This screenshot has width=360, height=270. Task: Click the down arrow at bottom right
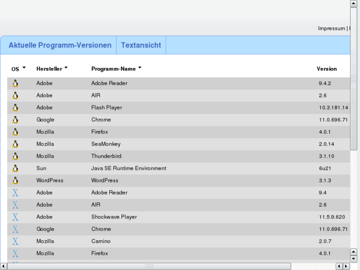point(354,259)
